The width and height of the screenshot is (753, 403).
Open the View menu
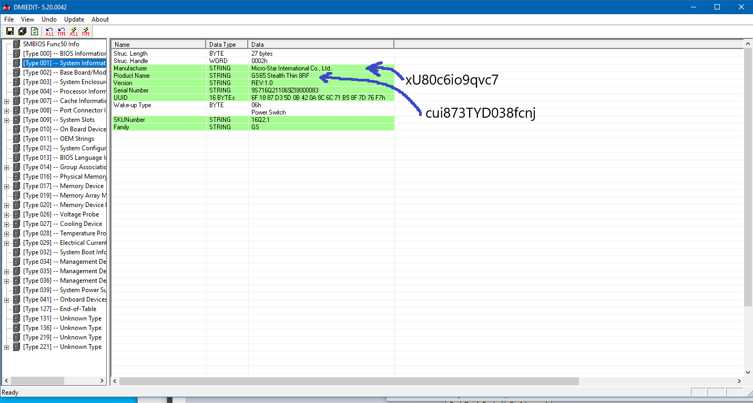27,19
